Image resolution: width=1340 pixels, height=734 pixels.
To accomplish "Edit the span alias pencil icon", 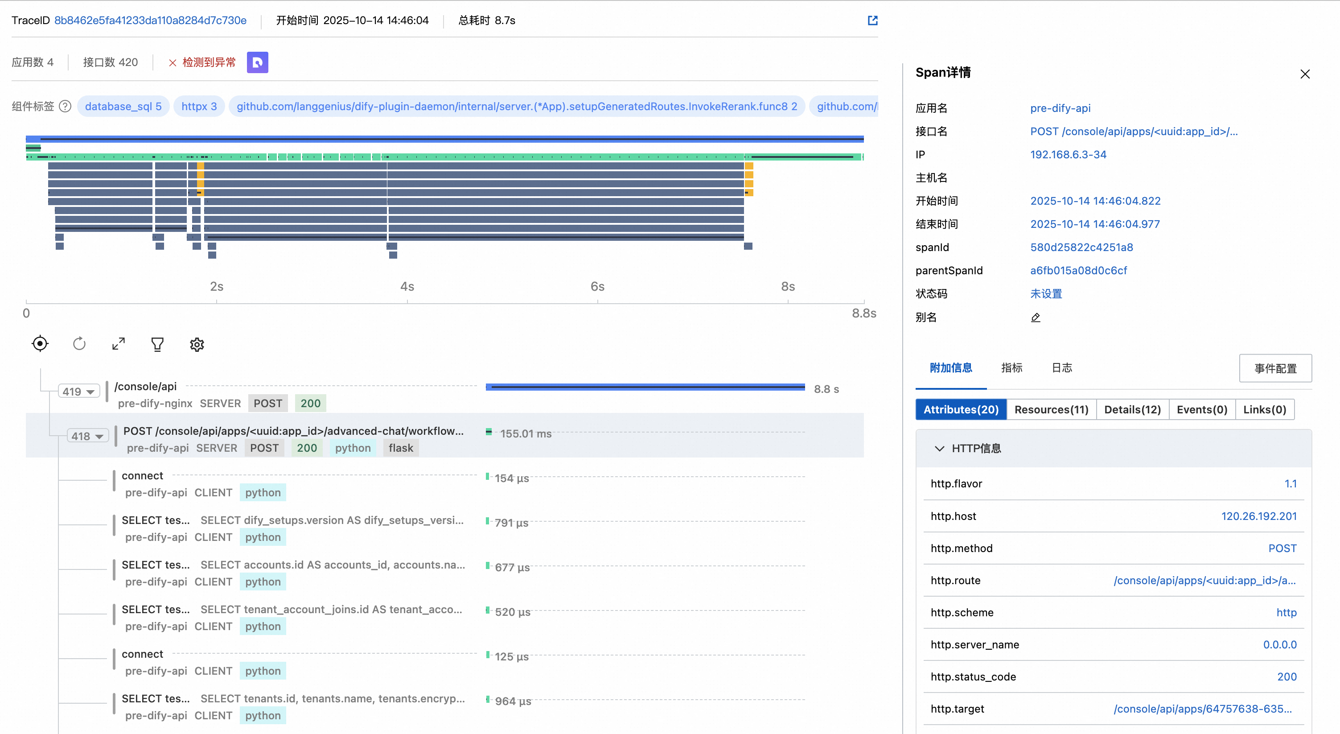I will click(1035, 318).
